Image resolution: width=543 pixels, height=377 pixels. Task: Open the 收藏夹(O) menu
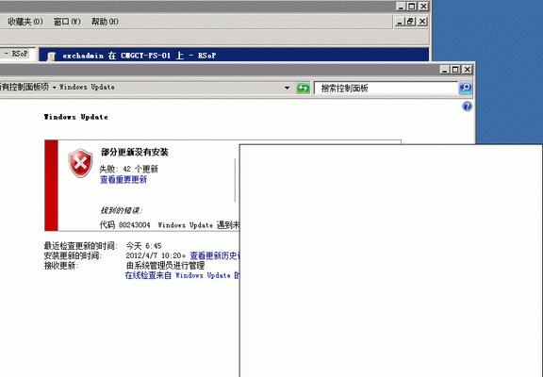(x=25, y=22)
